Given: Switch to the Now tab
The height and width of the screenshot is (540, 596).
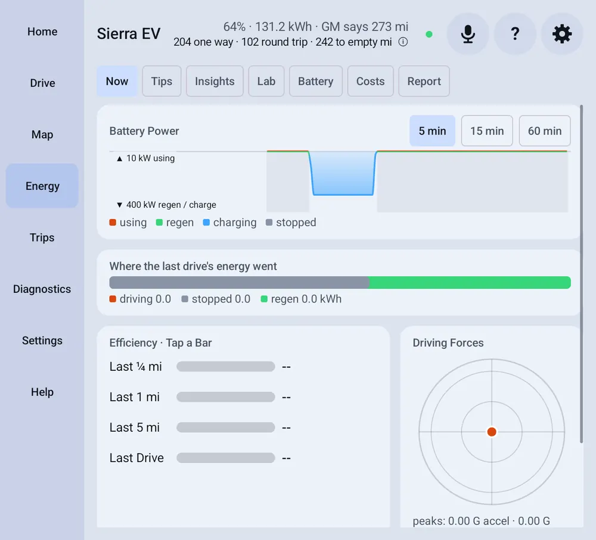Looking at the screenshot, I should coord(117,81).
